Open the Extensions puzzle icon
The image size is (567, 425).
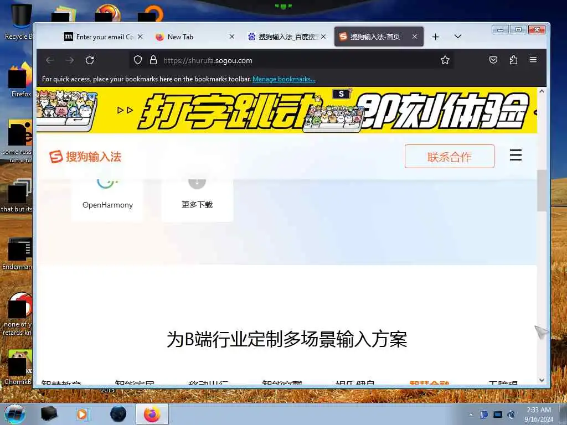(513, 60)
